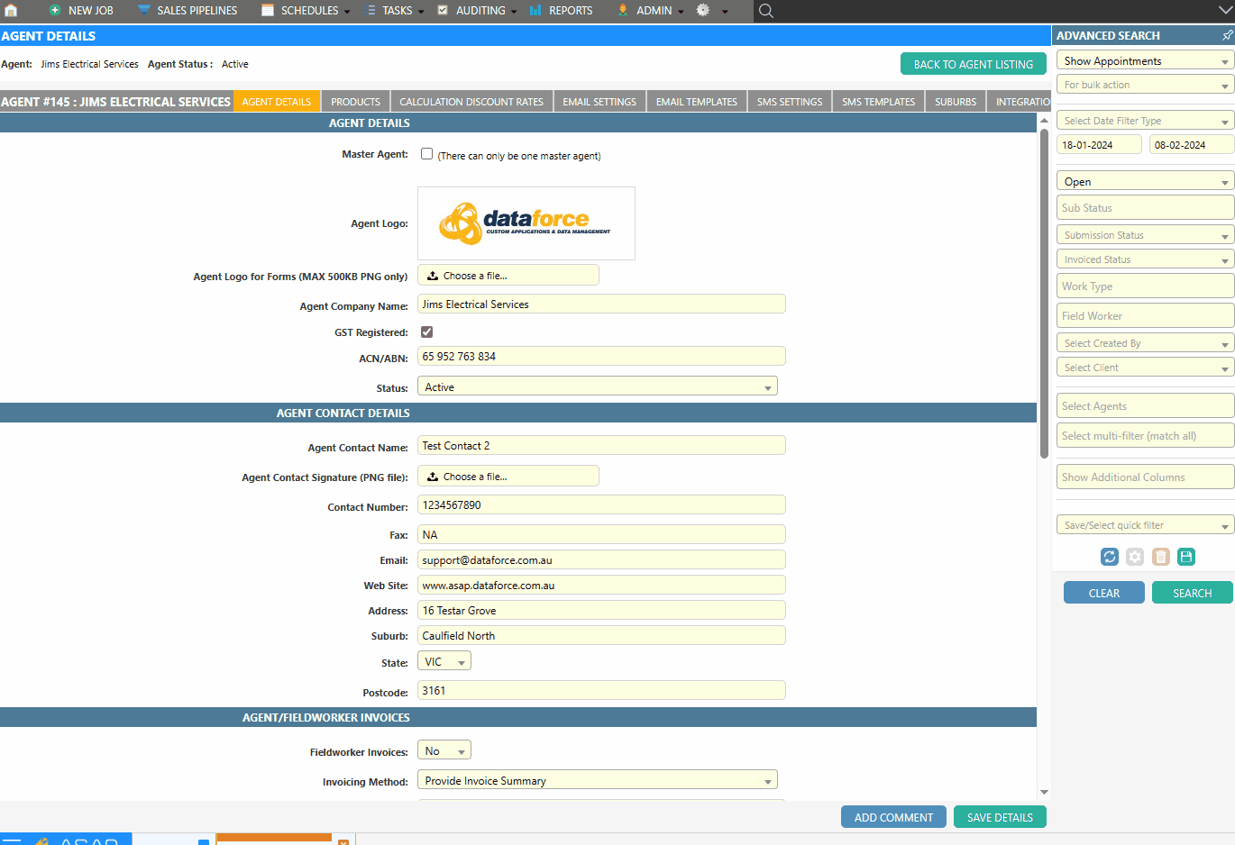Viewport: 1235px width, 845px height.
Task: Switch to the Email Templates tab
Action: click(x=696, y=102)
